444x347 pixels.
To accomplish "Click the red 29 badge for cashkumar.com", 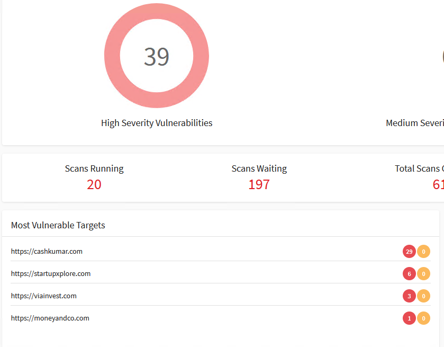I will (409, 252).
